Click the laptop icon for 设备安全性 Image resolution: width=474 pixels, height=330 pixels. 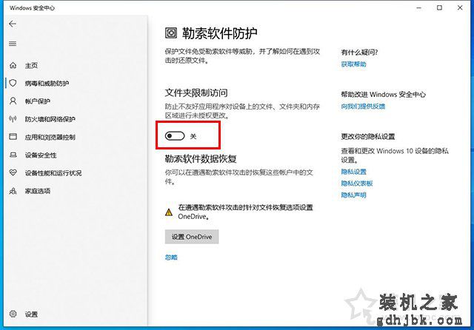[x=13, y=155]
